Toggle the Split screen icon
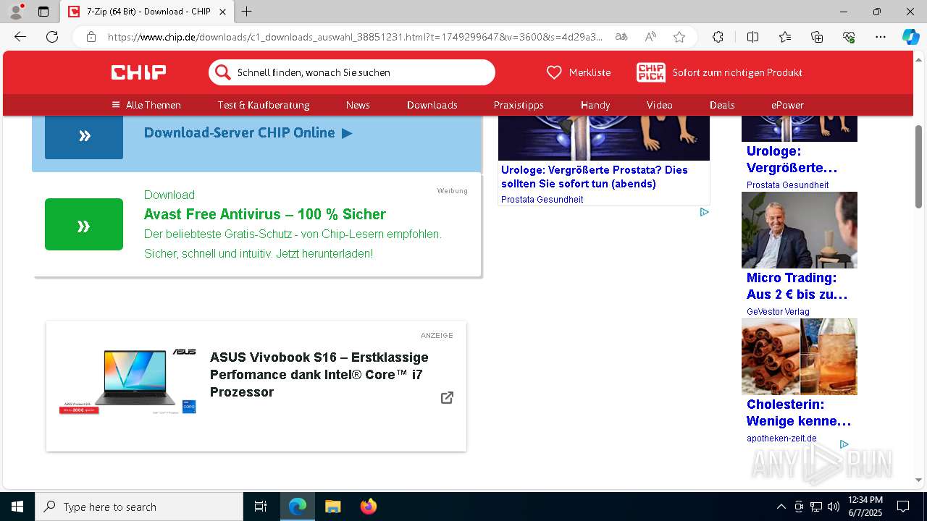 click(752, 37)
